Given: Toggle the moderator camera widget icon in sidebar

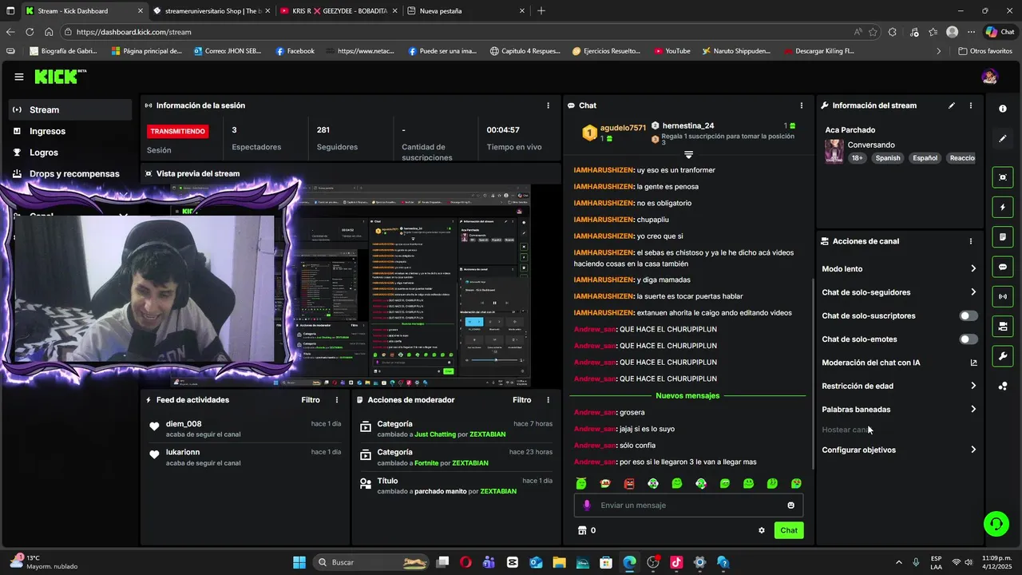Looking at the screenshot, I should pos(1003,326).
